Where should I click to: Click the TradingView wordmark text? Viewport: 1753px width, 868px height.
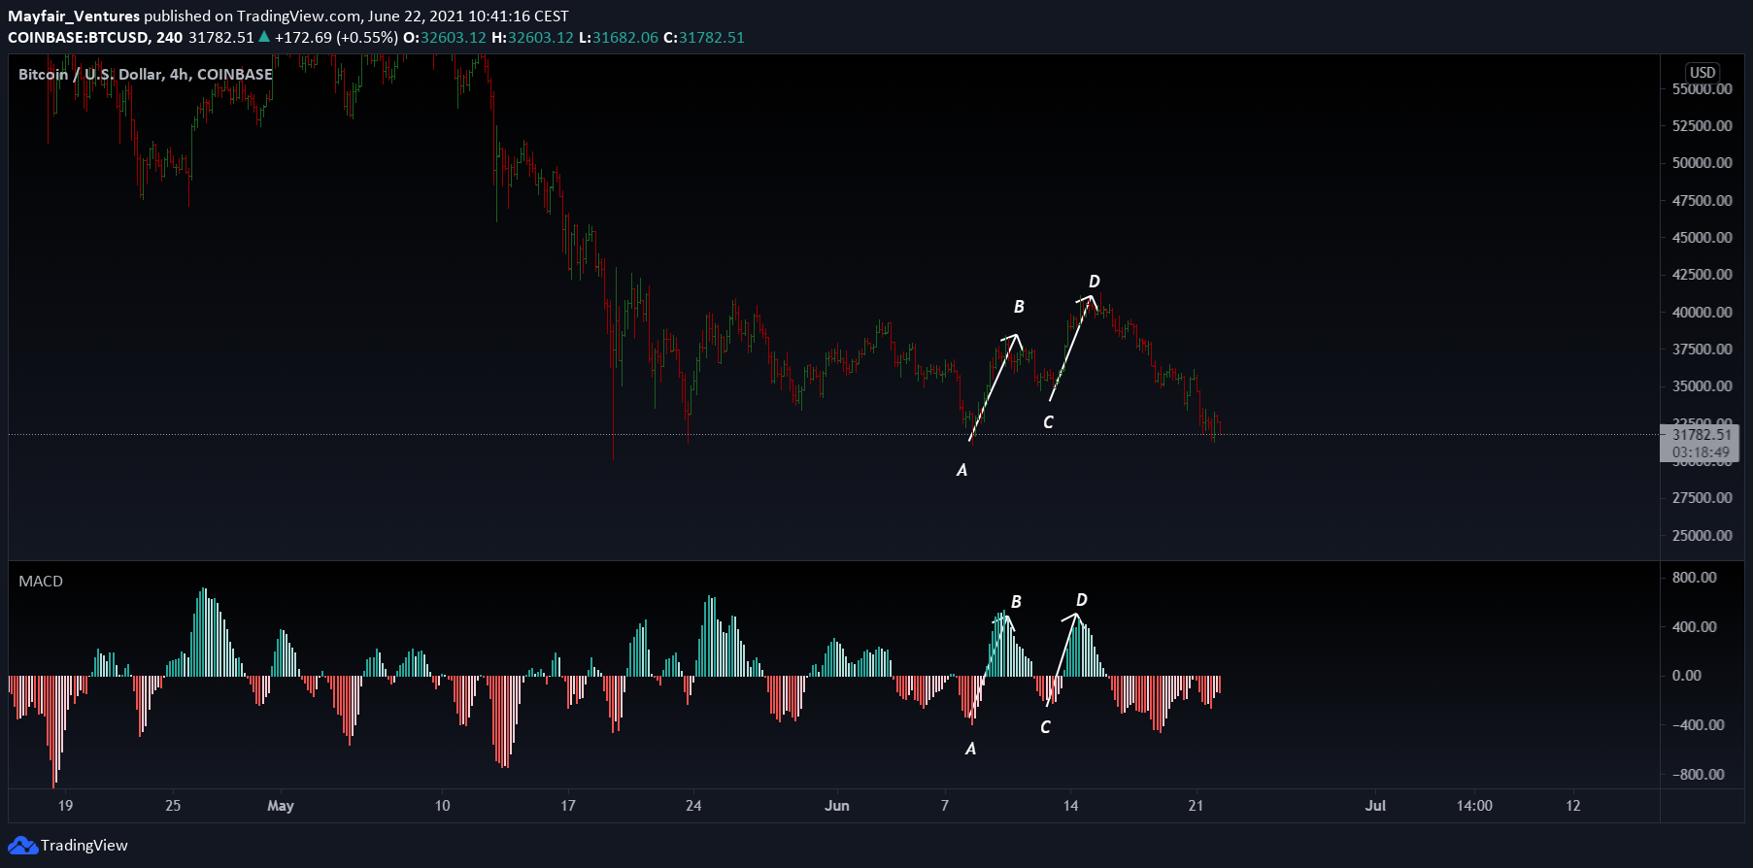click(x=84, y=846)
